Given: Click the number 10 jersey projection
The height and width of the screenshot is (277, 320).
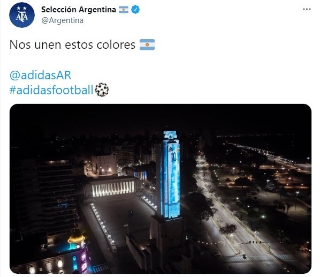Looking at the screenshot, I should (x=174, y=156).
